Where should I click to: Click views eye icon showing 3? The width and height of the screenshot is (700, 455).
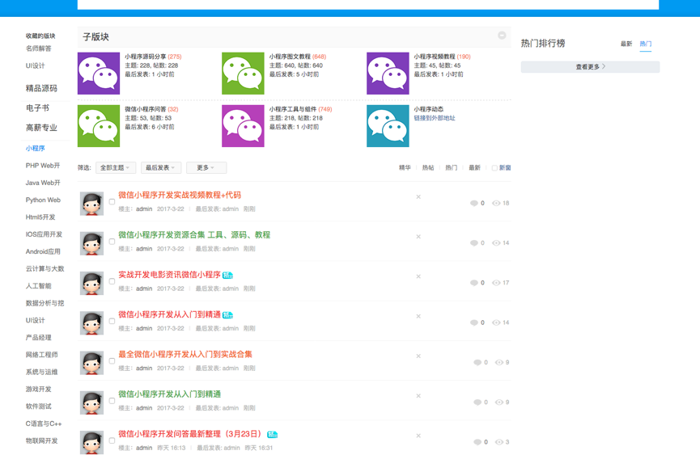tap(499, 442)
